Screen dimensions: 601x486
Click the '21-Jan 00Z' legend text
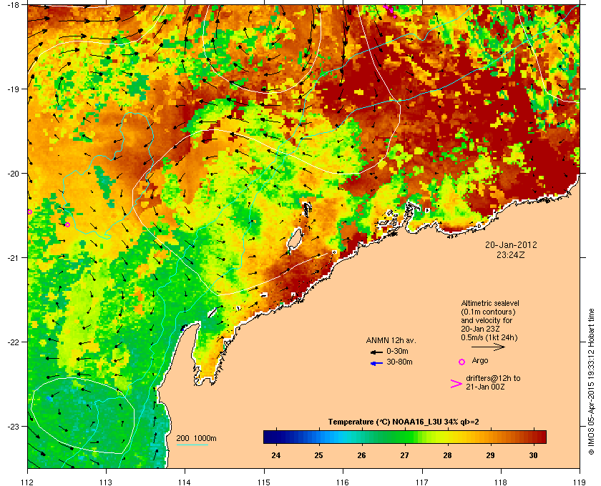485,387
